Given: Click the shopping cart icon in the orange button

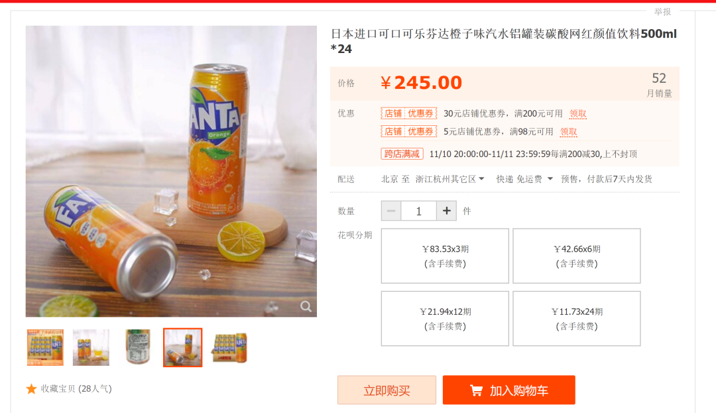Looking at the screenshot, I should tap(476, 390).
